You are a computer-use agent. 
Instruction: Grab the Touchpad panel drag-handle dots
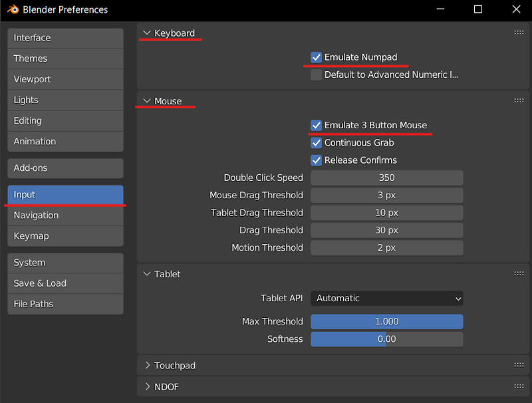click(x=519, y=365)
